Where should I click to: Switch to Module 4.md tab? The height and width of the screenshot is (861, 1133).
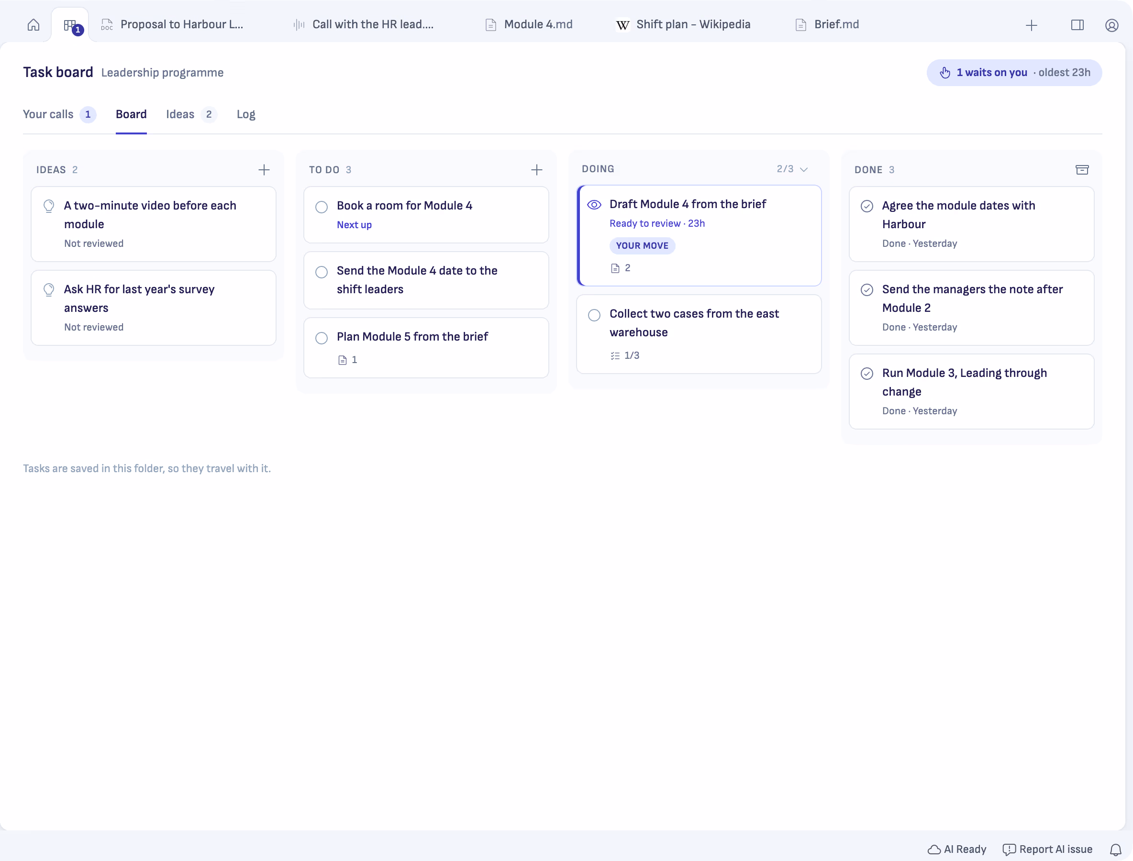pyautogui.click(x=529, y=24)
